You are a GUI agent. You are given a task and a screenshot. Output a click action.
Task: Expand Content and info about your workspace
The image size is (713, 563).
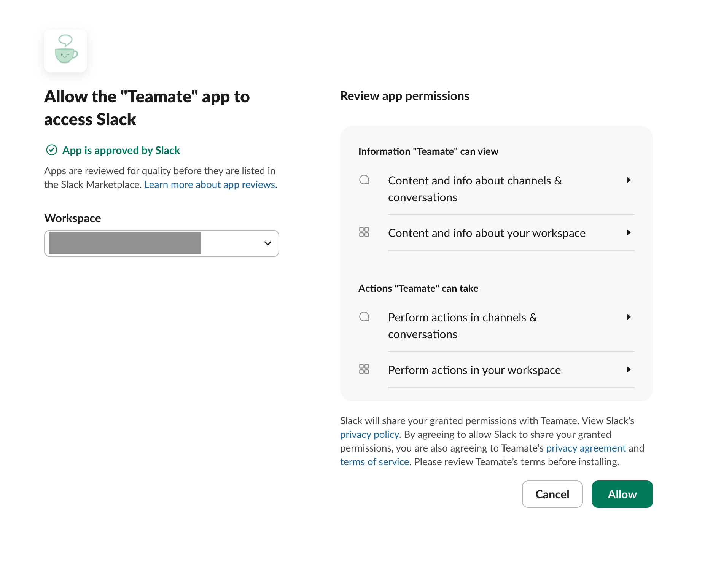coord(629,232)
